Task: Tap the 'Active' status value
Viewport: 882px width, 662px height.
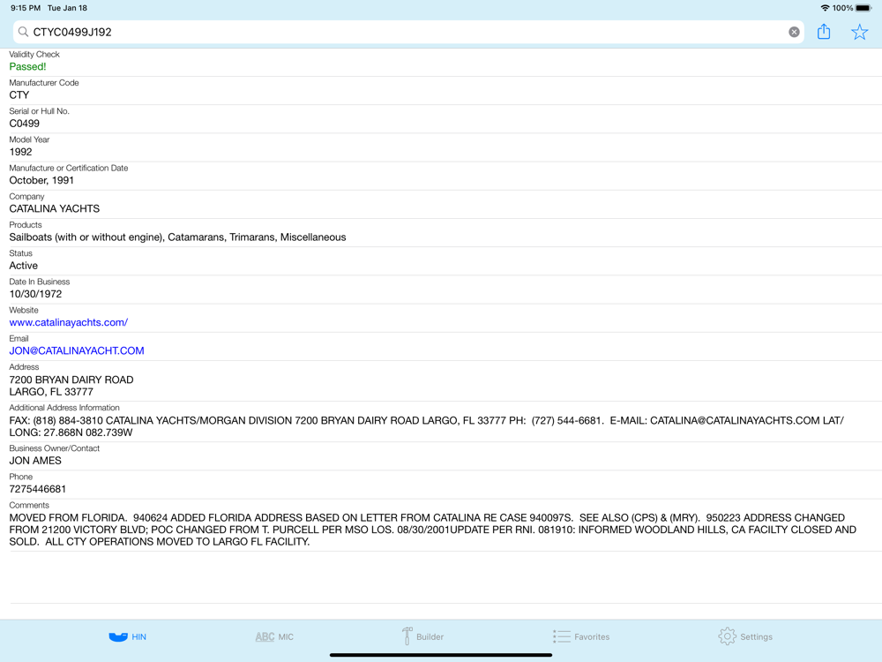Action: tap(24, 266)
